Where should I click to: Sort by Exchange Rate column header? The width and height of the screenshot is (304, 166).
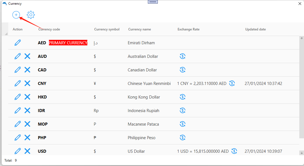(x=188, y=29)
